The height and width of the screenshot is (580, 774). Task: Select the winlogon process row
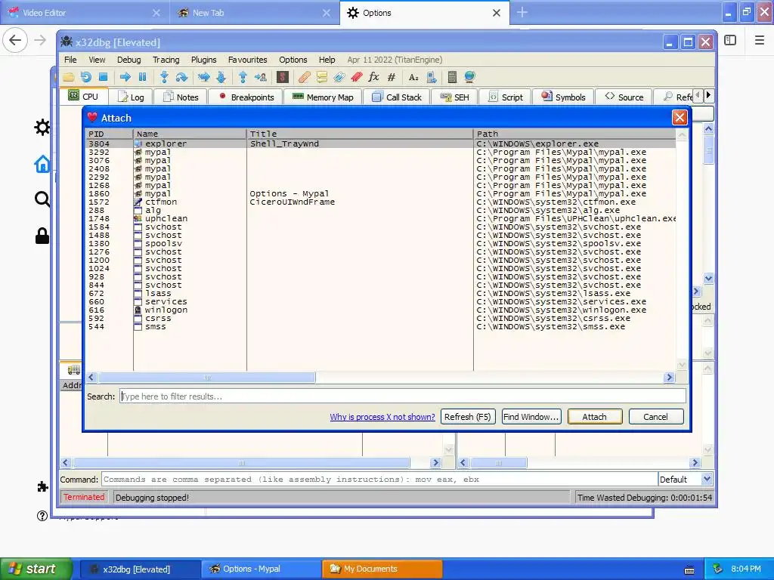tap(381, 310)
